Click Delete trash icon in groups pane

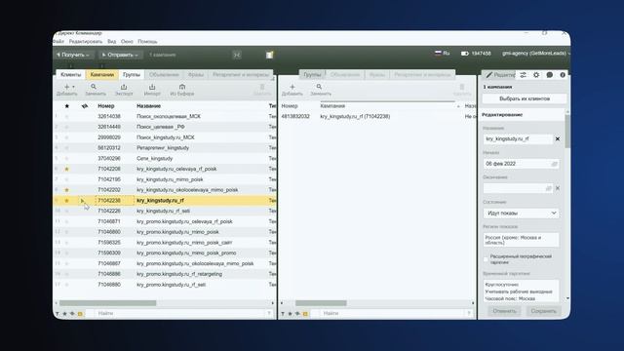coord(462,87)
